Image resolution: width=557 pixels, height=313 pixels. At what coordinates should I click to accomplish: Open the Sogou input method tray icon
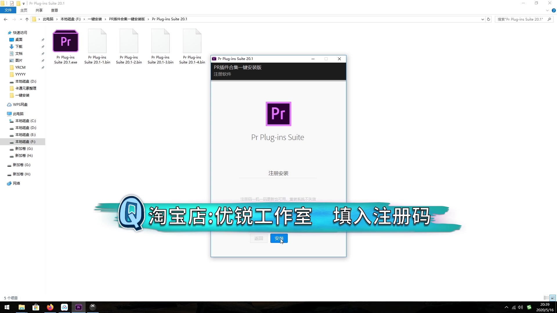[x=529, y=307]
